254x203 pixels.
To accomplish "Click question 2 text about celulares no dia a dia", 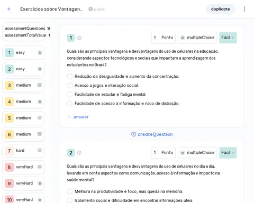I will point(143,173).
